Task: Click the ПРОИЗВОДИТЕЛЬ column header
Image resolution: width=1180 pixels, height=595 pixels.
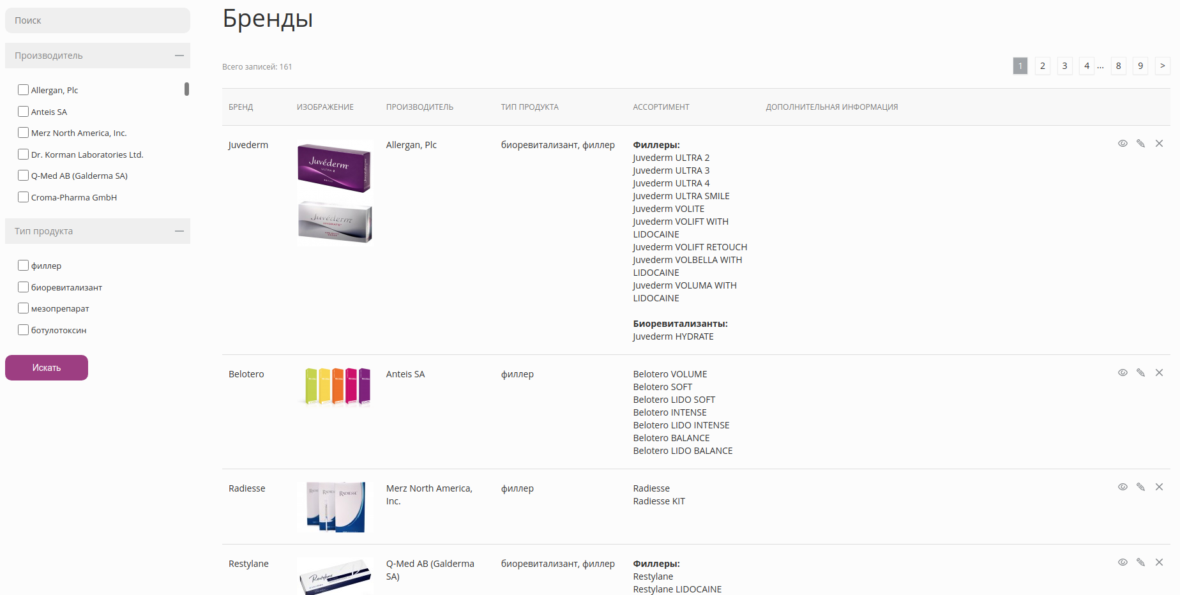Action: coord(420,107)
